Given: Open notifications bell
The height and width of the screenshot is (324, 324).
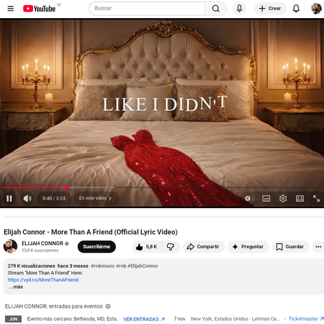Looking at the screenshot, I should 296,8.
